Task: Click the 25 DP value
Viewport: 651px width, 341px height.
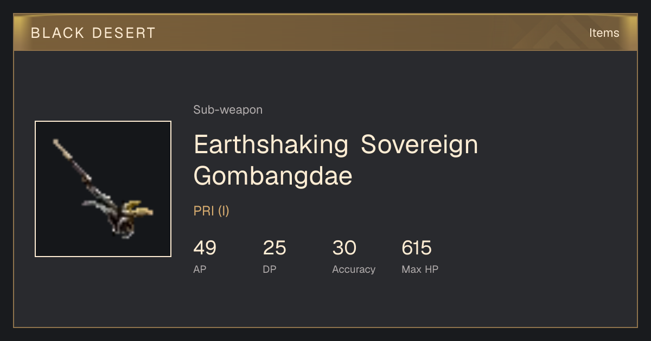Action: pyautogui.click(x=275, y=248)
